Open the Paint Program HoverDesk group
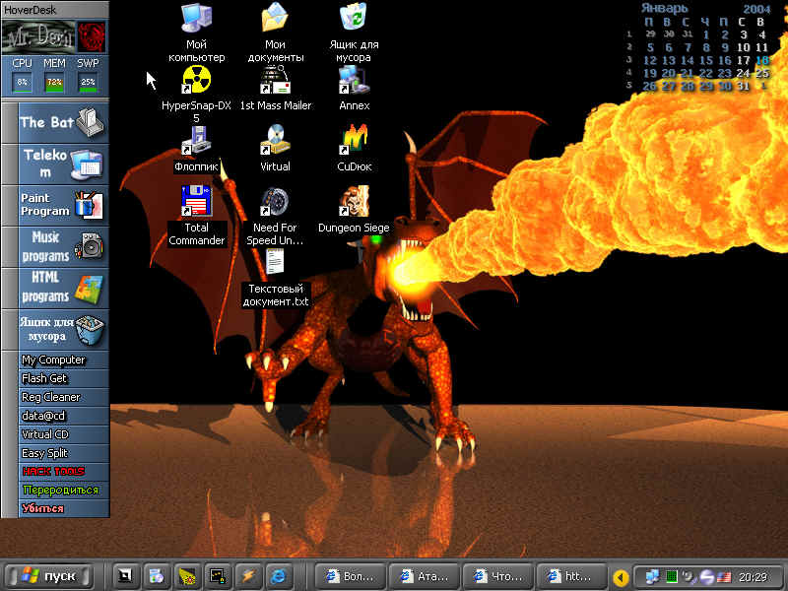This screenshot has height=591, width=788. coord(63,206)
